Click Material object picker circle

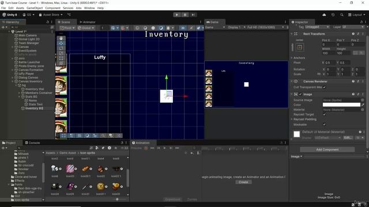(363, 110)
